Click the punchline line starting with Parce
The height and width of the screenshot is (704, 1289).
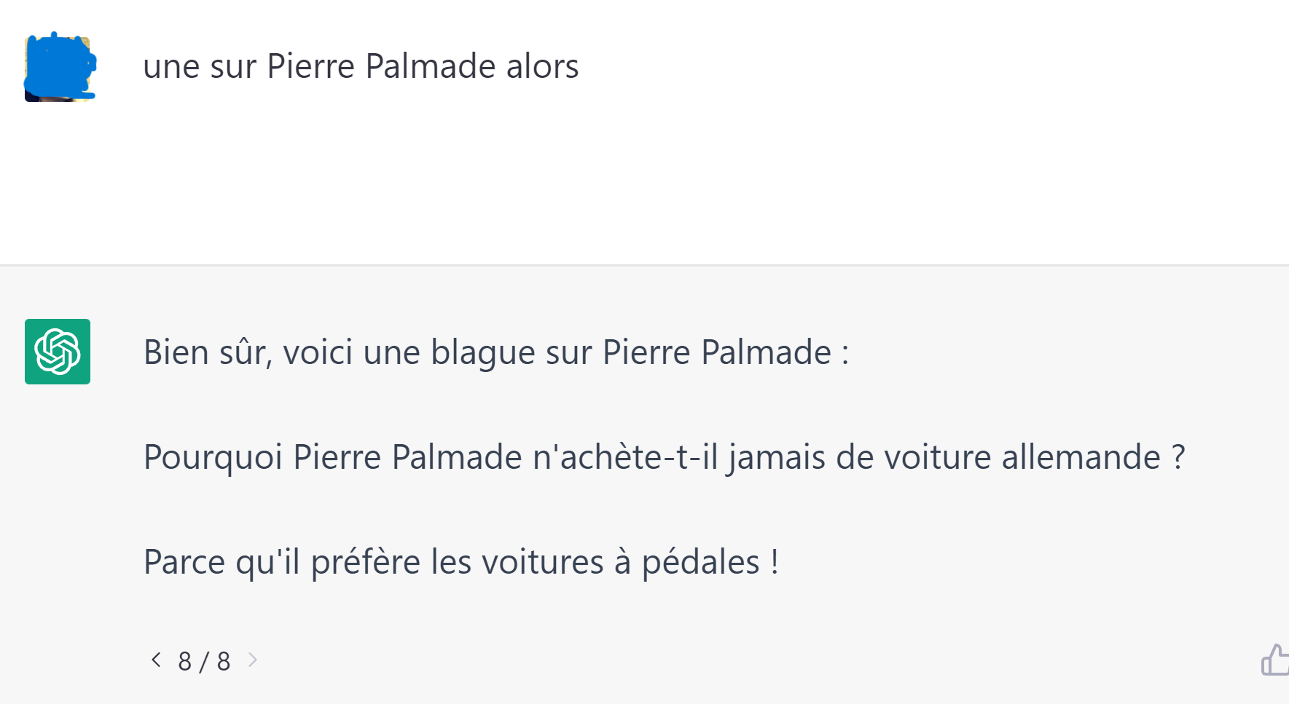[x=461, y=562]
